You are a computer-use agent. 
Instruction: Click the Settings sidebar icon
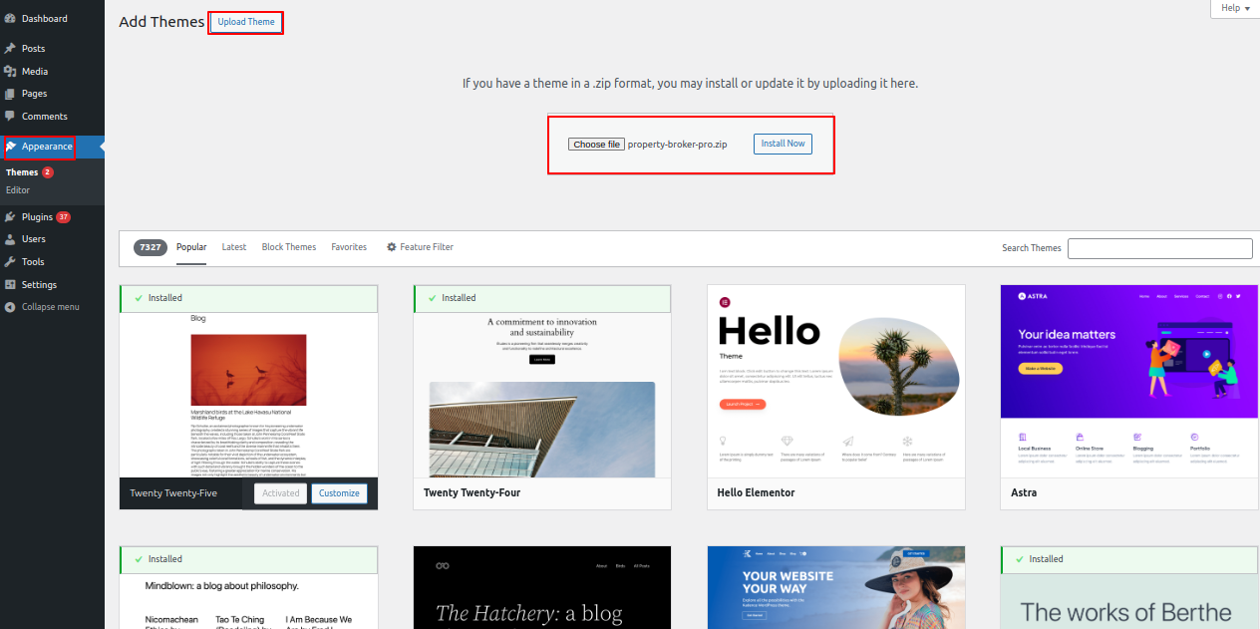pos(10,285)
